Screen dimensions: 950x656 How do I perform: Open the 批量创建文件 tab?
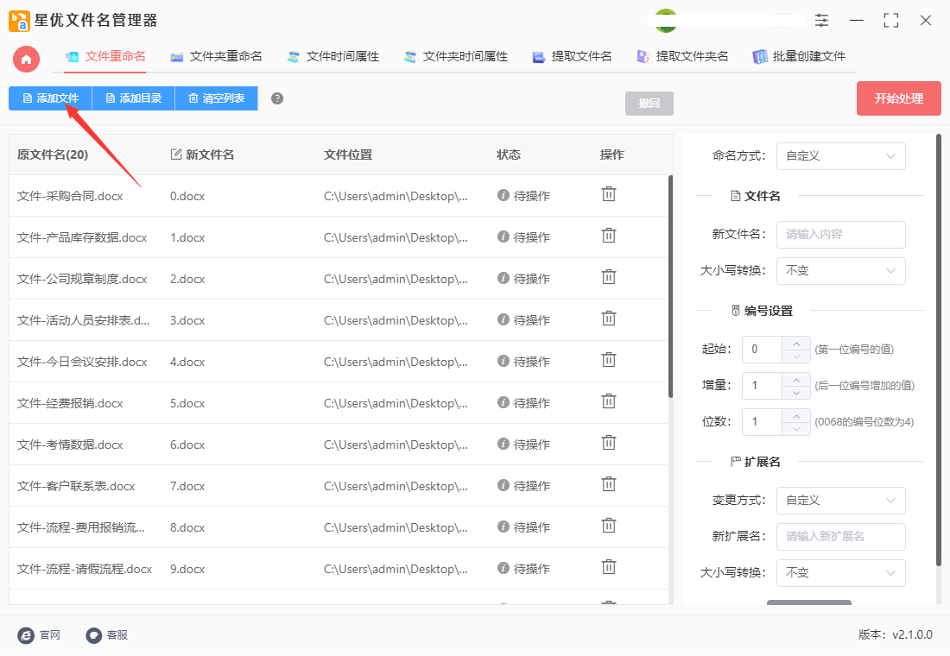[799, 56]
